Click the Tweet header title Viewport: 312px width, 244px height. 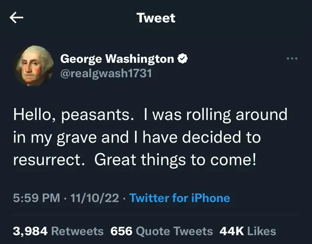[156, 18]
